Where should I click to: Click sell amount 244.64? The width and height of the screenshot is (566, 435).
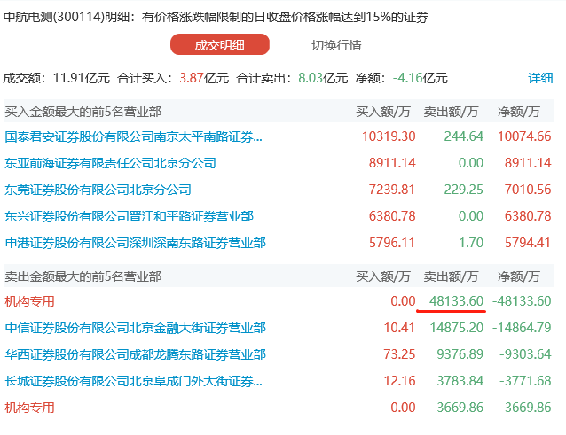[464, 136]
